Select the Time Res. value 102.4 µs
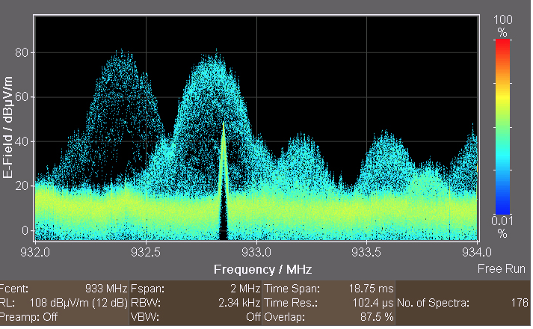The width and height of the screenshot is (533, 329). pyautogui.click(x=373, y=303)
